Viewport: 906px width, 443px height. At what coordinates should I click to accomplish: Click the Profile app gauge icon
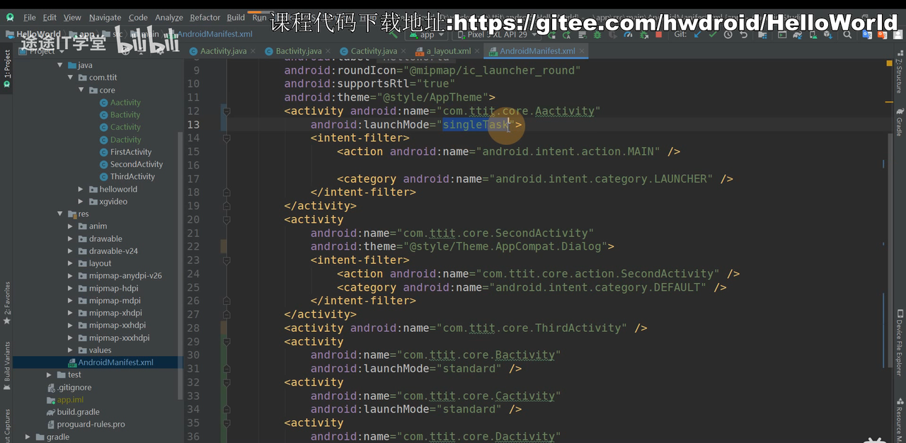(629, 34)
